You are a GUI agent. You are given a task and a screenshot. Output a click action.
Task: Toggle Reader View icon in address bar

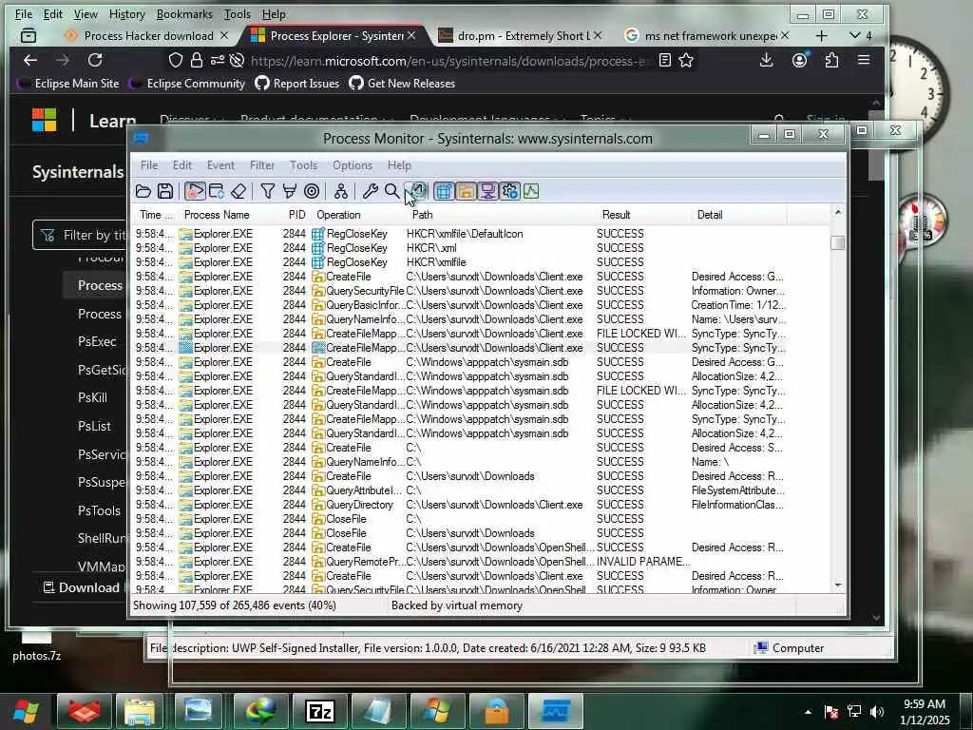pos(664,60)
